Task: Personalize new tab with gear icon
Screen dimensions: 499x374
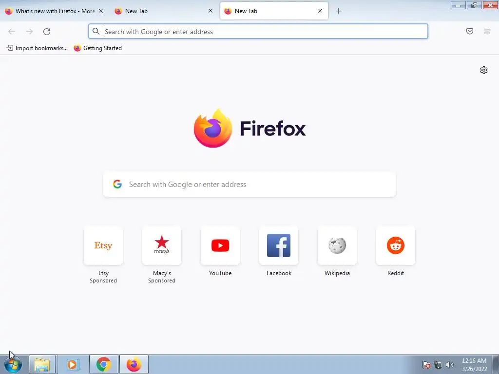Action: (x=484, y=70)
